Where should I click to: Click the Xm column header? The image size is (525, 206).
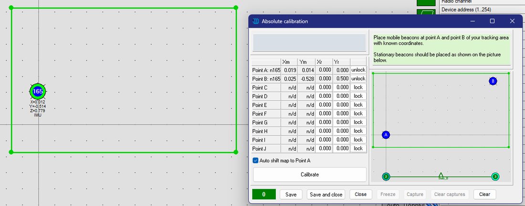[x=289, y=62]
